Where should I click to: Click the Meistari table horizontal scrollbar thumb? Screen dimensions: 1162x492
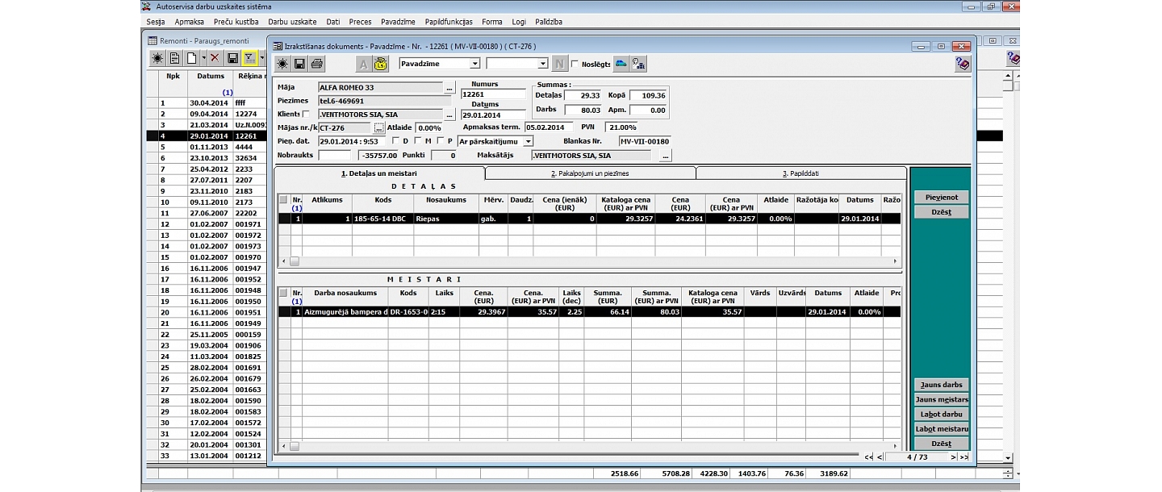pos(294,446)
